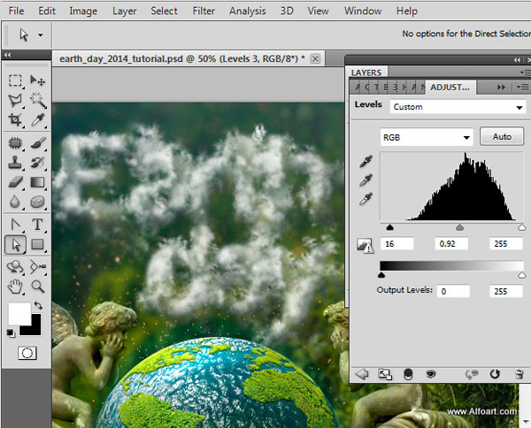Select the Healing Brush tool
The width and height of the screenshot is (531, 428).
pyautogui.click(x=15, y=143)
